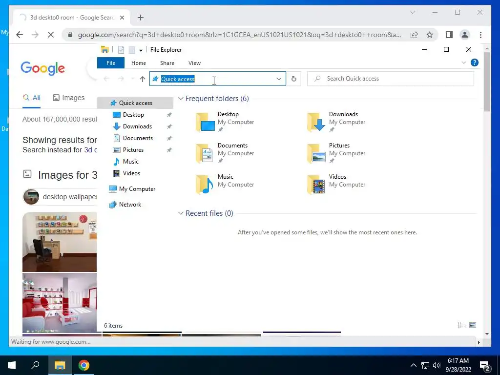
Task: Select the Downloads folder icon in Frequent folders
Action: pos(316,122)
